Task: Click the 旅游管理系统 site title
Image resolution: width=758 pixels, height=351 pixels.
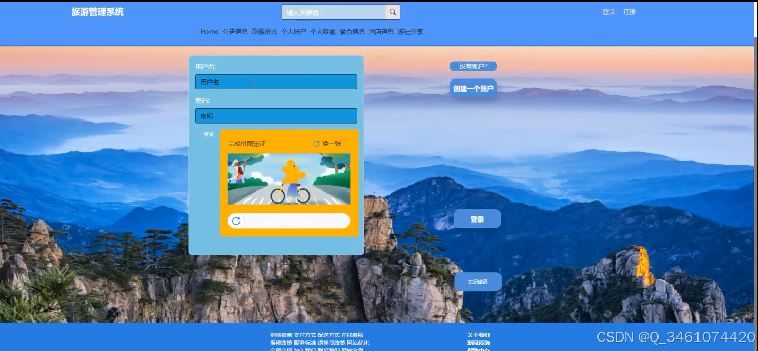Action: pos(97,12)
